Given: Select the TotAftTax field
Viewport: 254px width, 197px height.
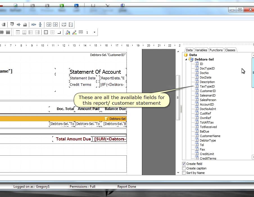Looking at the screenshot, I should point(207,122).
